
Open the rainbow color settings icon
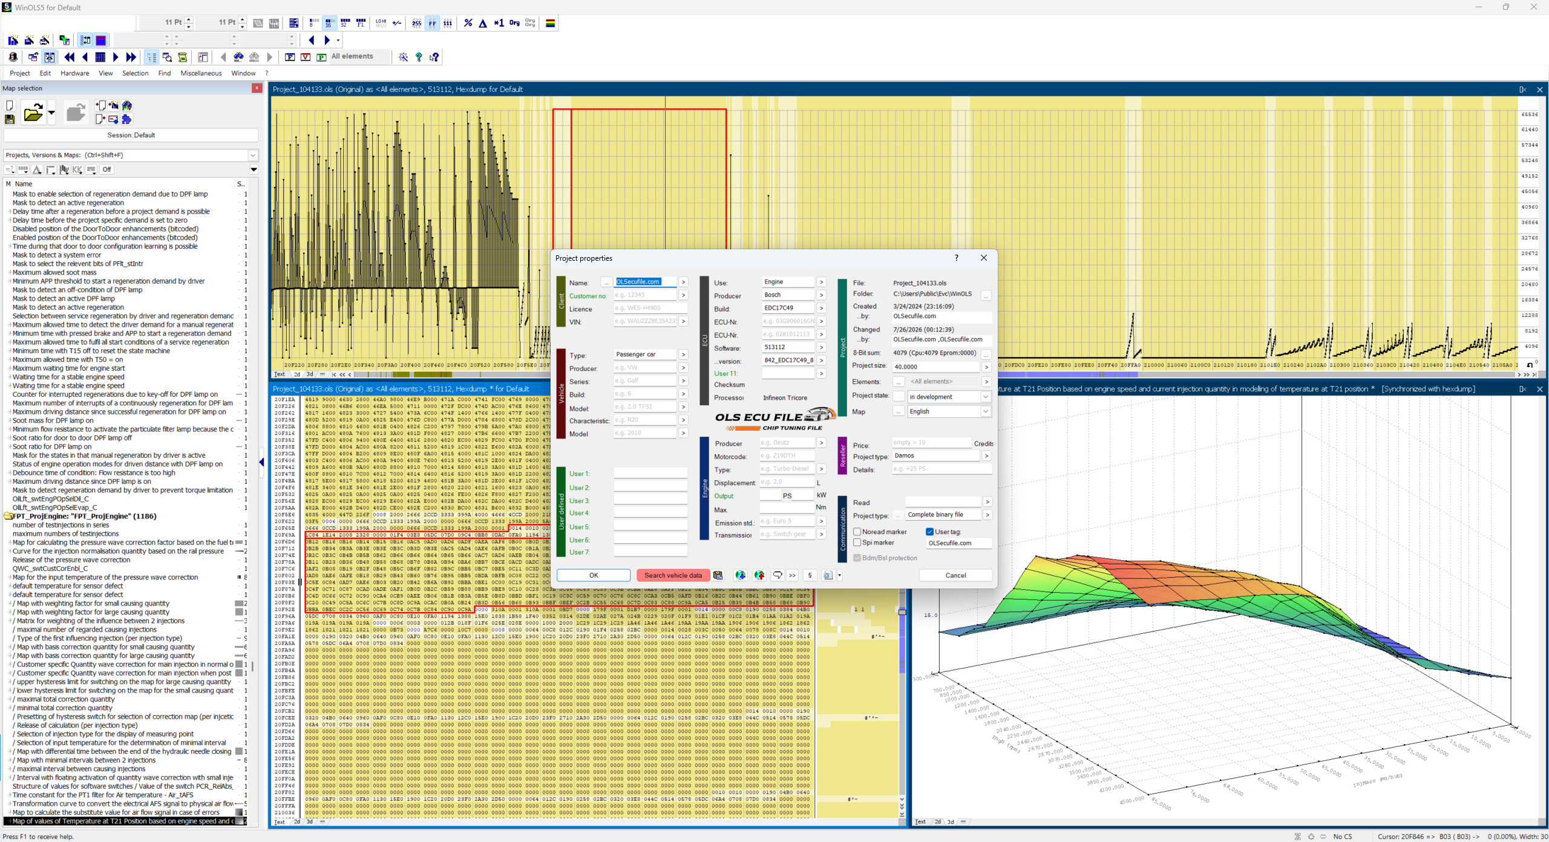point(551,23)
